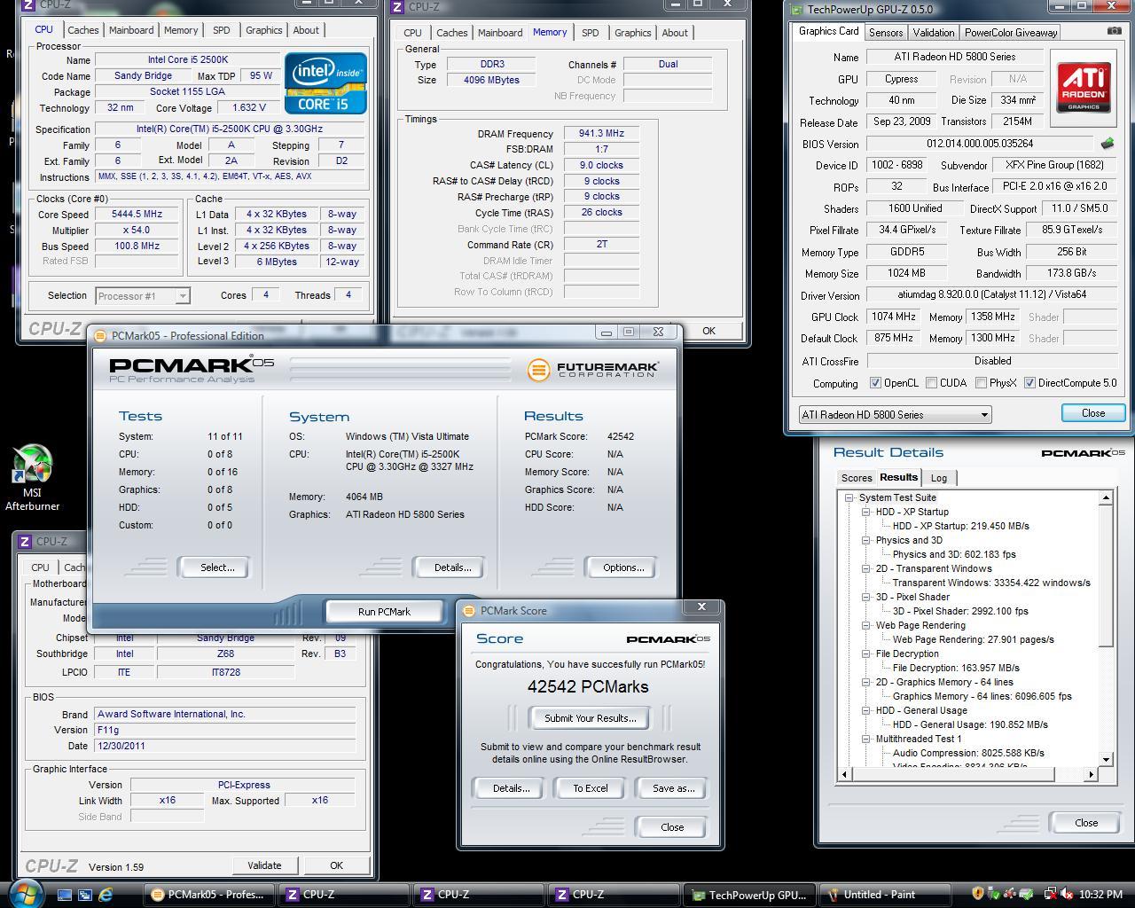Image resolution: width=1135 pixels, height=908 pixels.
Task: Click the PCMark Score dialog title icon
Action: coord(469,611)
